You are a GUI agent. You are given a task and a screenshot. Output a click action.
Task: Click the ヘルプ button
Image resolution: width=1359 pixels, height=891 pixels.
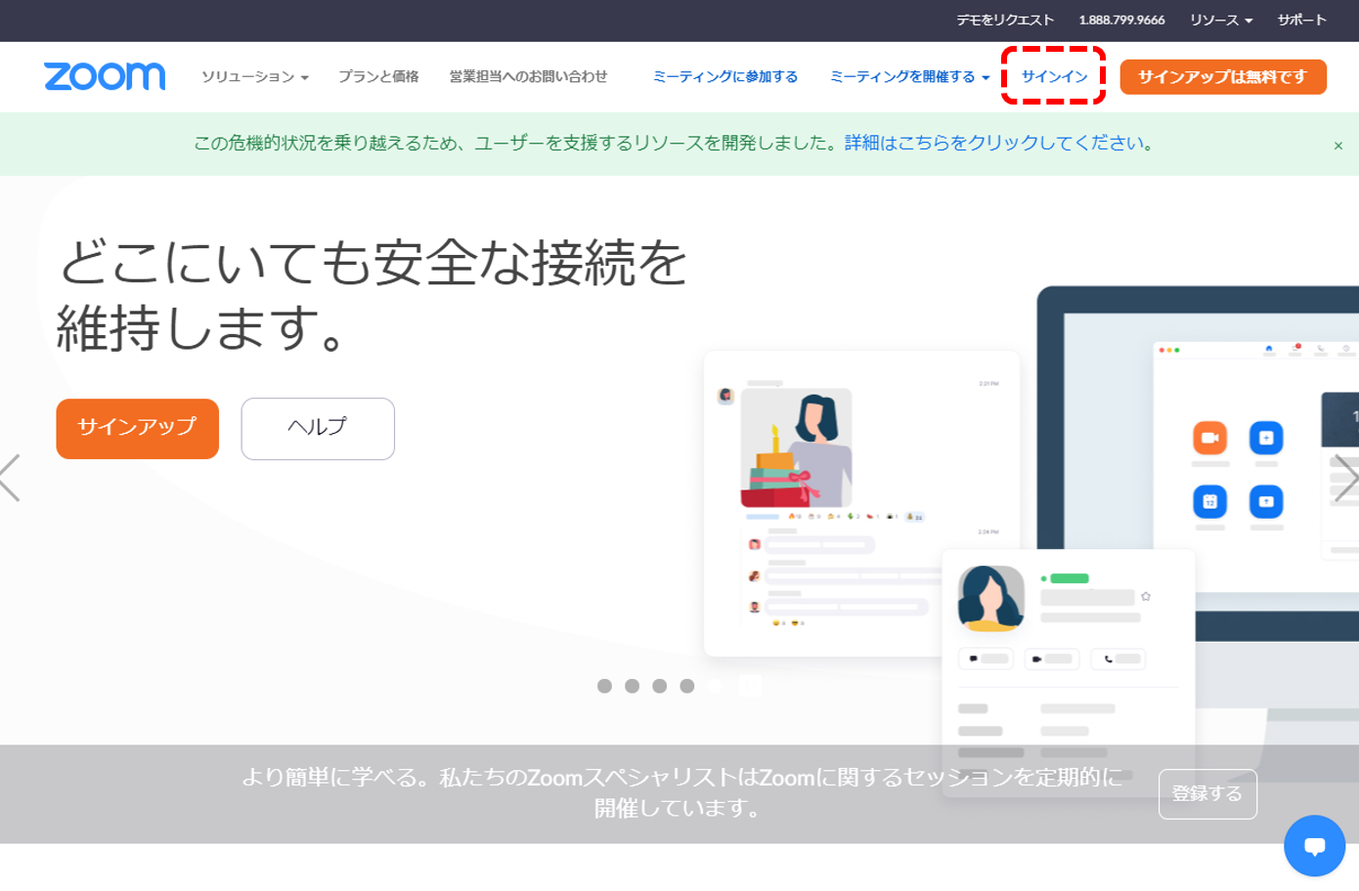coord(318,428)
